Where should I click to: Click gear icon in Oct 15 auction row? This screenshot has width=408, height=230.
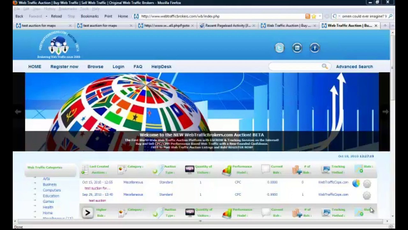pos(367,184)
